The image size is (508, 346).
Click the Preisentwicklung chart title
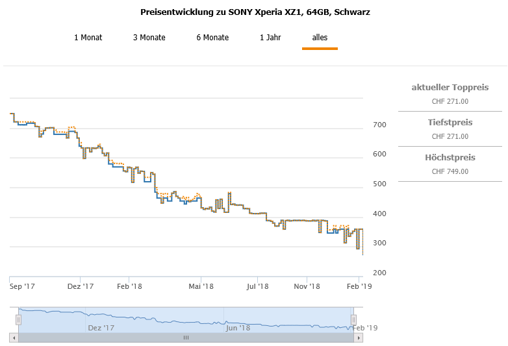tap(255, 12)
